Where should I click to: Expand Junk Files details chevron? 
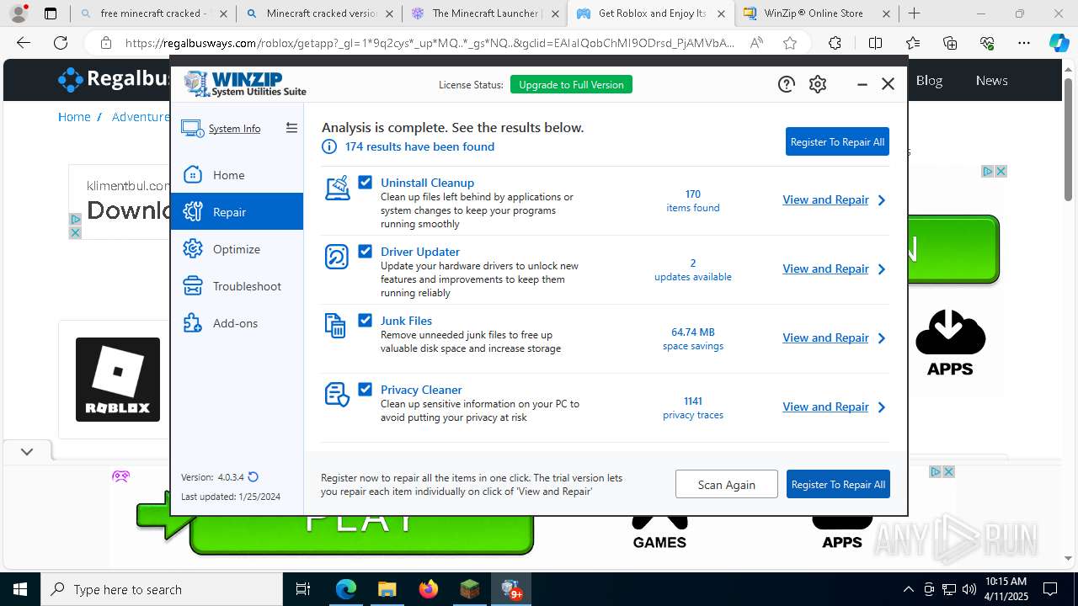tap(882, 338)
